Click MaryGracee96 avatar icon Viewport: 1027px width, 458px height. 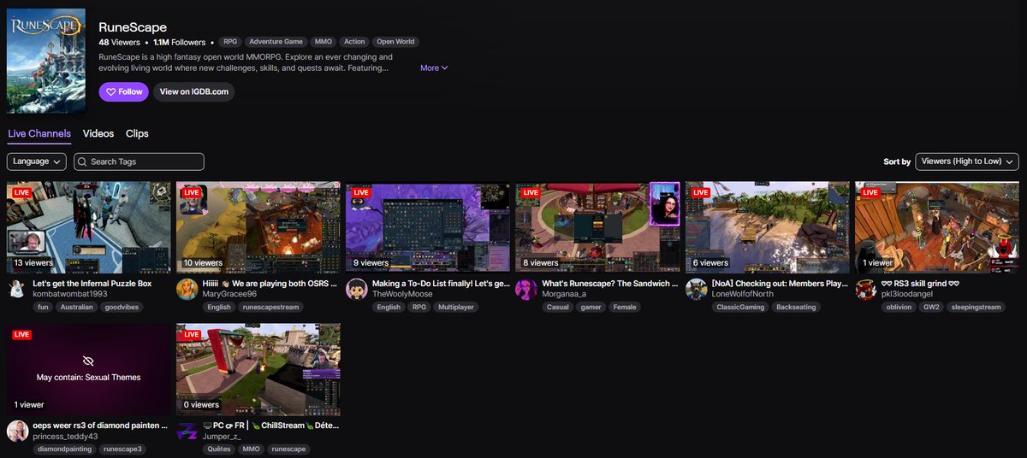click(x=187, y=289)
